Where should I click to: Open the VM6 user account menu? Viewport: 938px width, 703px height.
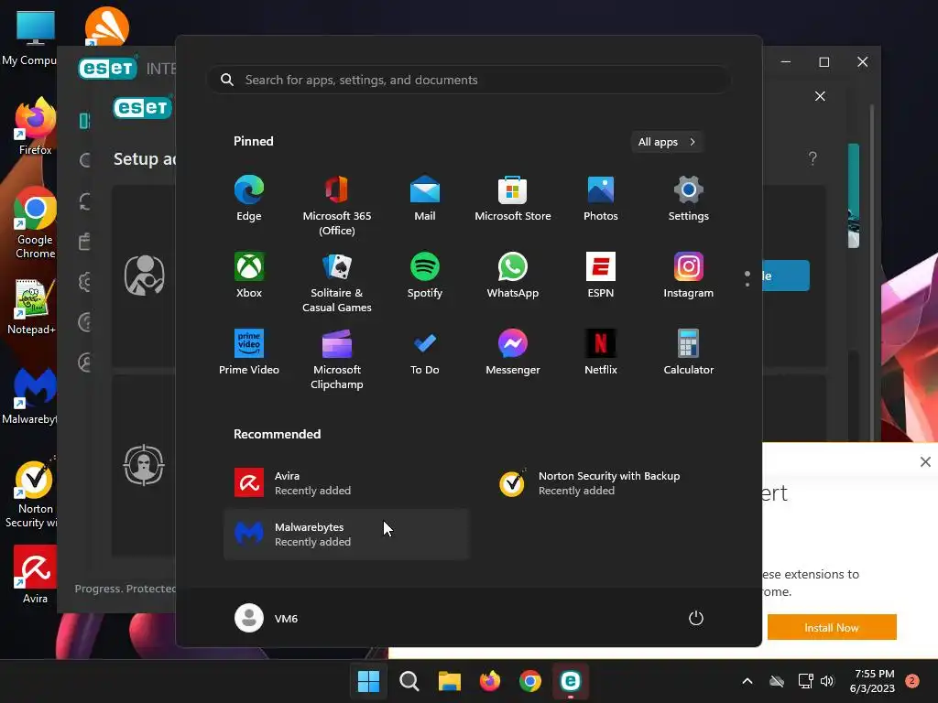pos(267,618)
